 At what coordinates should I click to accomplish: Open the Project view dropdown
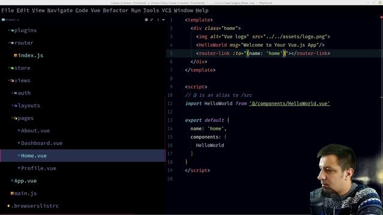click(10, 20)
